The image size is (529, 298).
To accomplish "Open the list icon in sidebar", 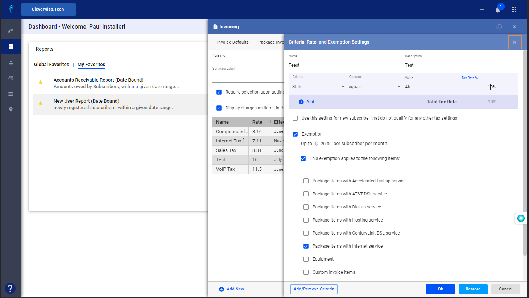I will pos(11,94).
